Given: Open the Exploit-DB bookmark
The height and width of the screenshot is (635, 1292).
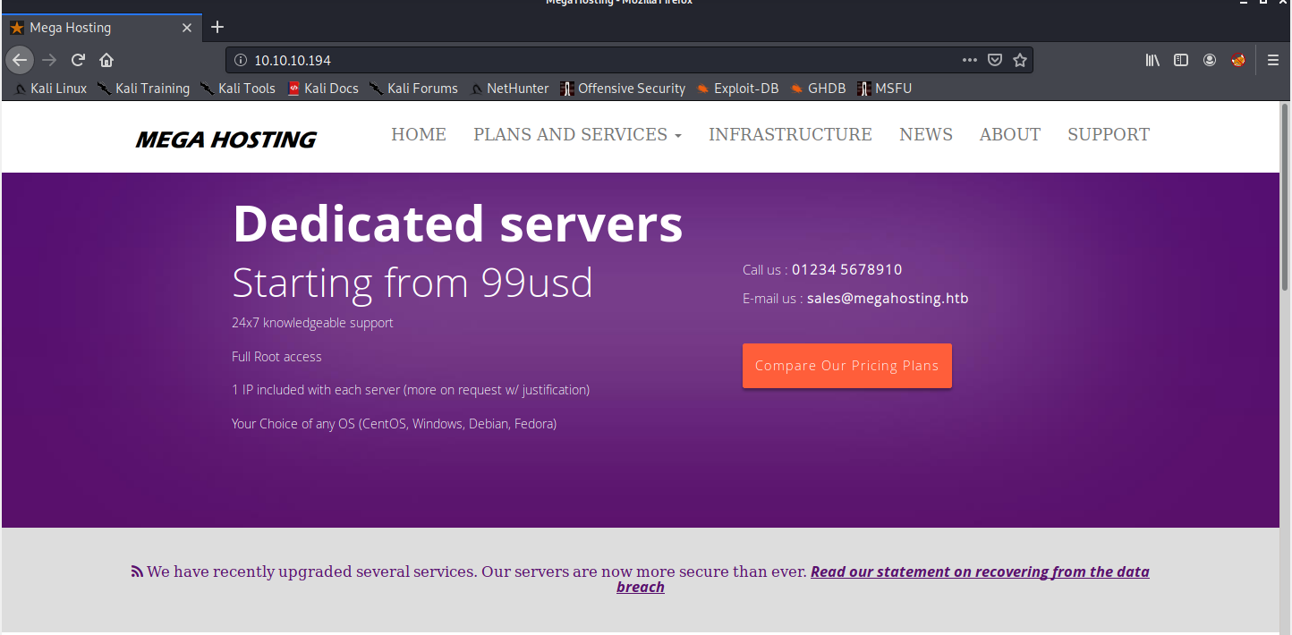Looking at the screenshot, I should pos(737,89).
